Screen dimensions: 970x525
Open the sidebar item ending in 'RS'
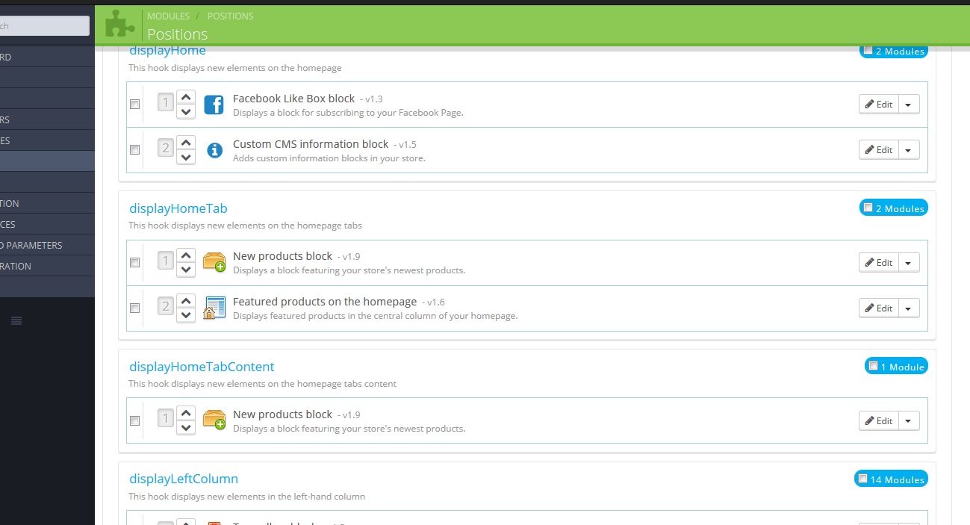coord(47,119)
